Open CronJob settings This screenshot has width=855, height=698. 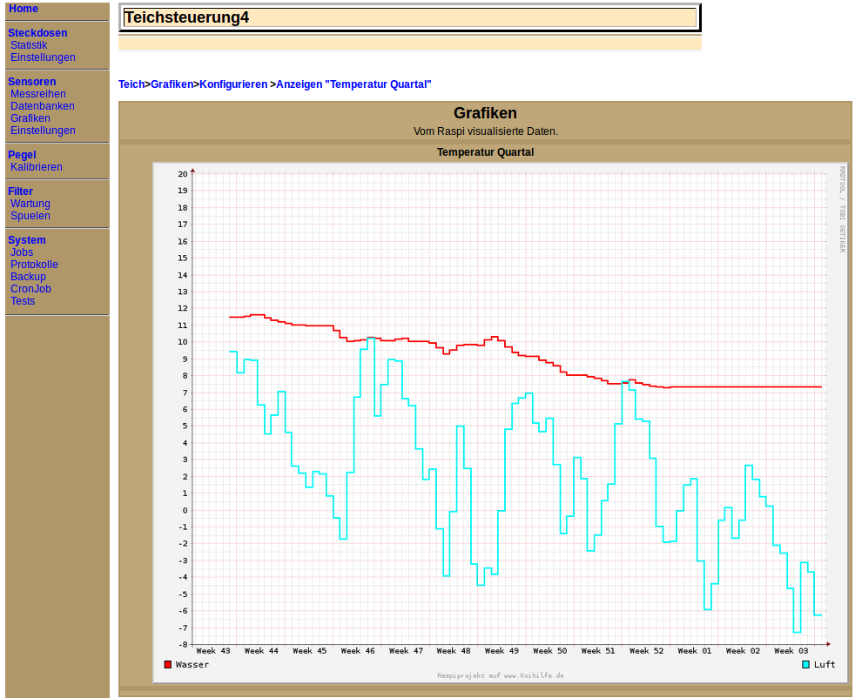pyautogui.click(x=30, y=289)
